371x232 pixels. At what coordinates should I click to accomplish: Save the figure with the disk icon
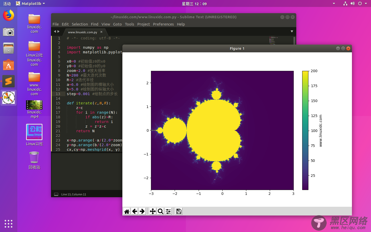point(179,211)
